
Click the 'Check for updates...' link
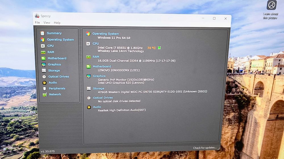[205, 148]
